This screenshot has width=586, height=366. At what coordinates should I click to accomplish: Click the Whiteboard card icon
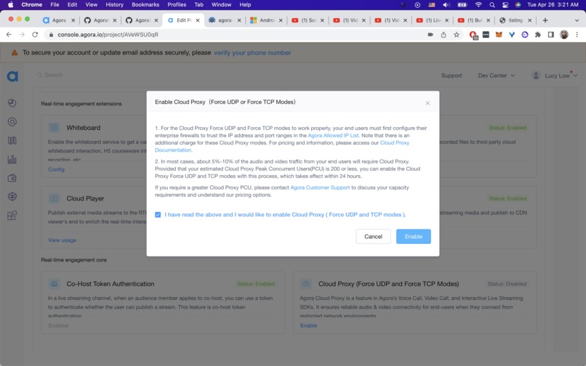click(x=55, y=128)
